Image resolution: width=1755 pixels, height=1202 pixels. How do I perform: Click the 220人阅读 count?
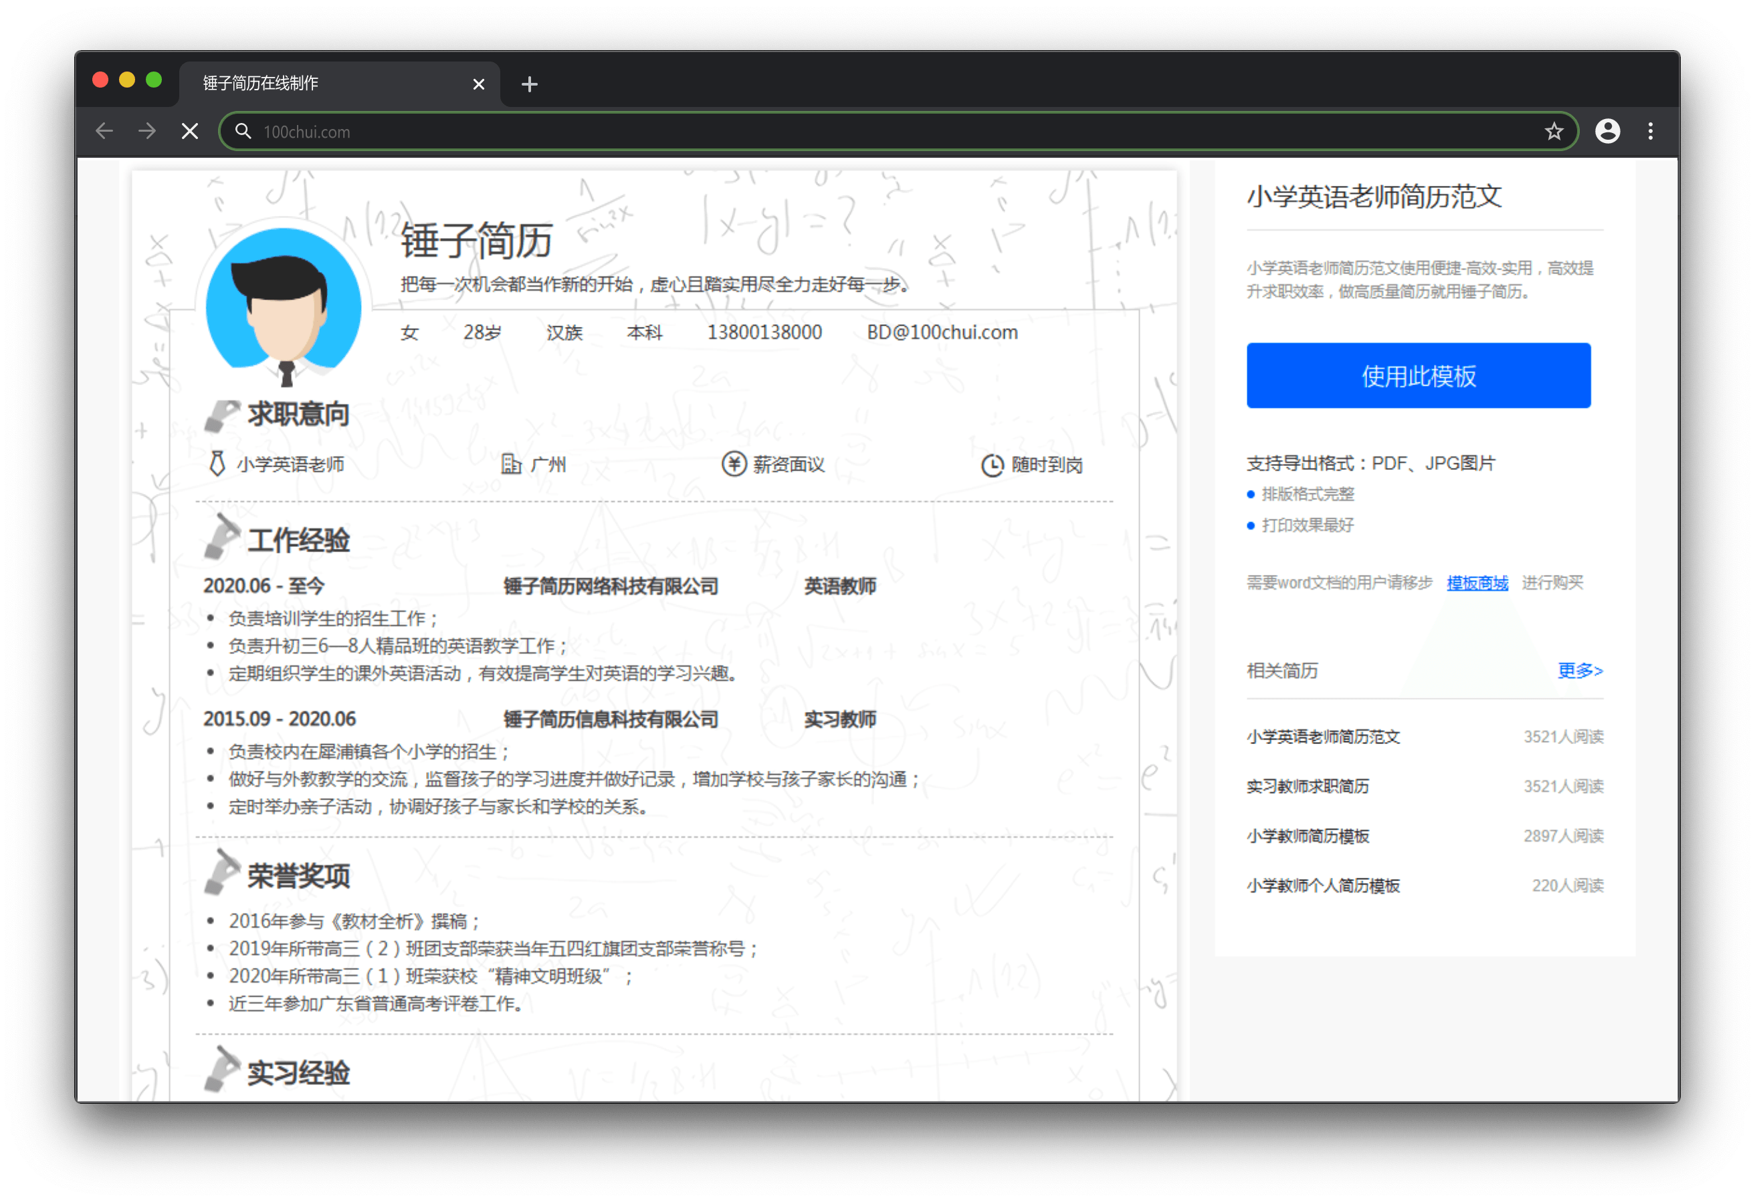click(1567, 886)
